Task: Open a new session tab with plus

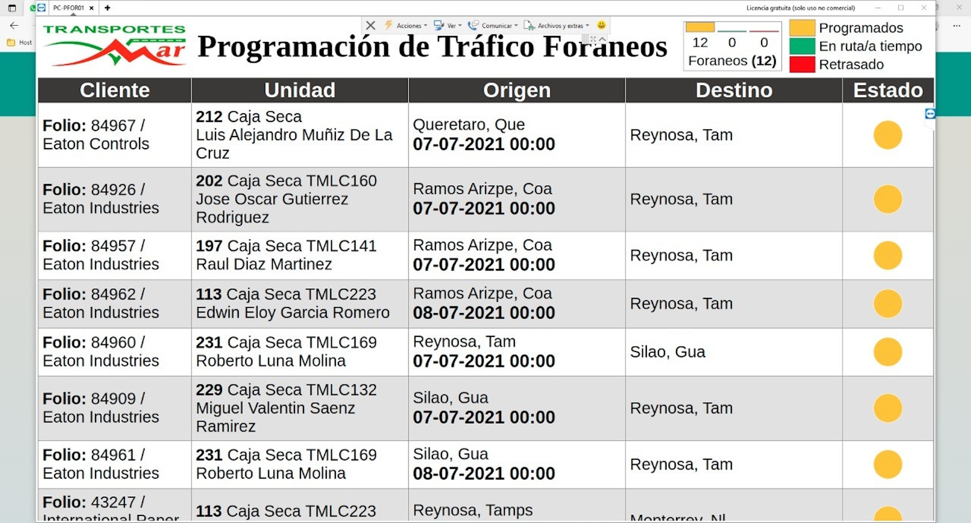Action: [107, 8]
